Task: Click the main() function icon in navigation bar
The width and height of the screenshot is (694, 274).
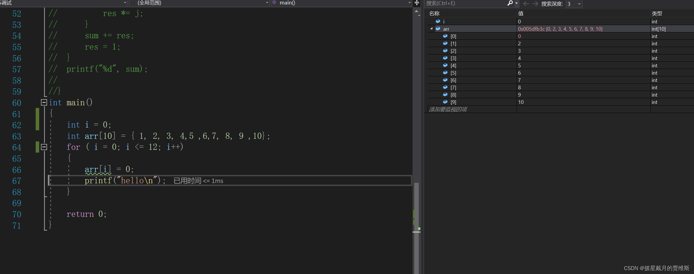Action: coord(274,3)
